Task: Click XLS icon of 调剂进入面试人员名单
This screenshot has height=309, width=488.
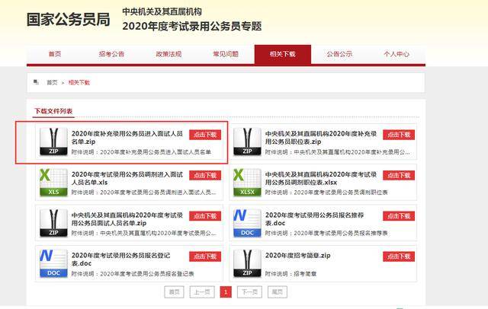Action: point(53,182)
